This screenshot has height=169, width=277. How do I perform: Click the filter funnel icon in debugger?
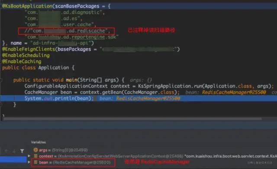click(x=22, y=151)
